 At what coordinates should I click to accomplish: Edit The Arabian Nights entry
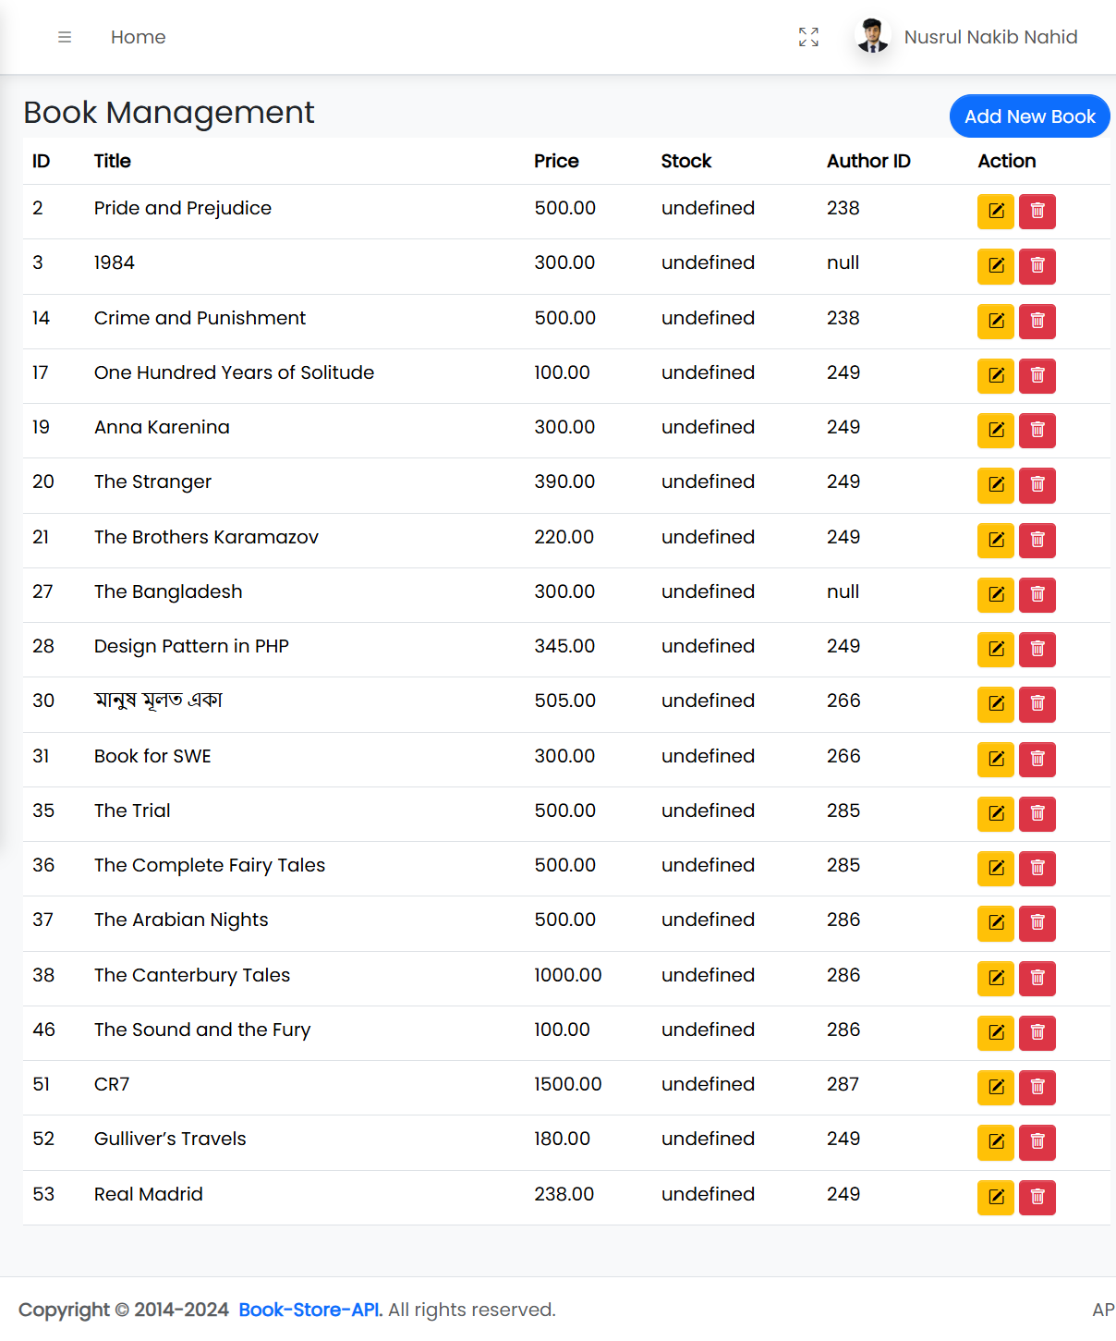tap(995, 923)
